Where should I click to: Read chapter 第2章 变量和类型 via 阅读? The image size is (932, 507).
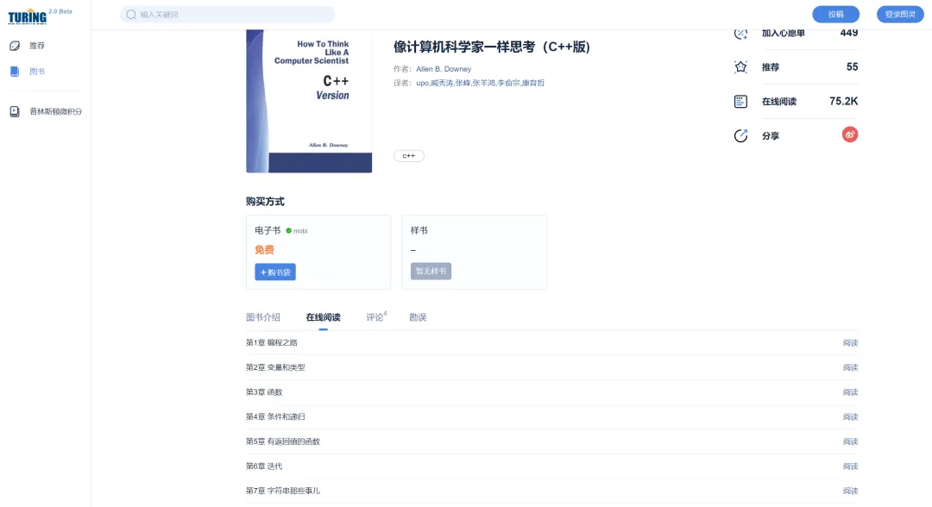pos(851,367)
